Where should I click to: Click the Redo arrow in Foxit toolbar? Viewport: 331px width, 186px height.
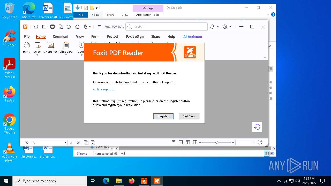77,27
